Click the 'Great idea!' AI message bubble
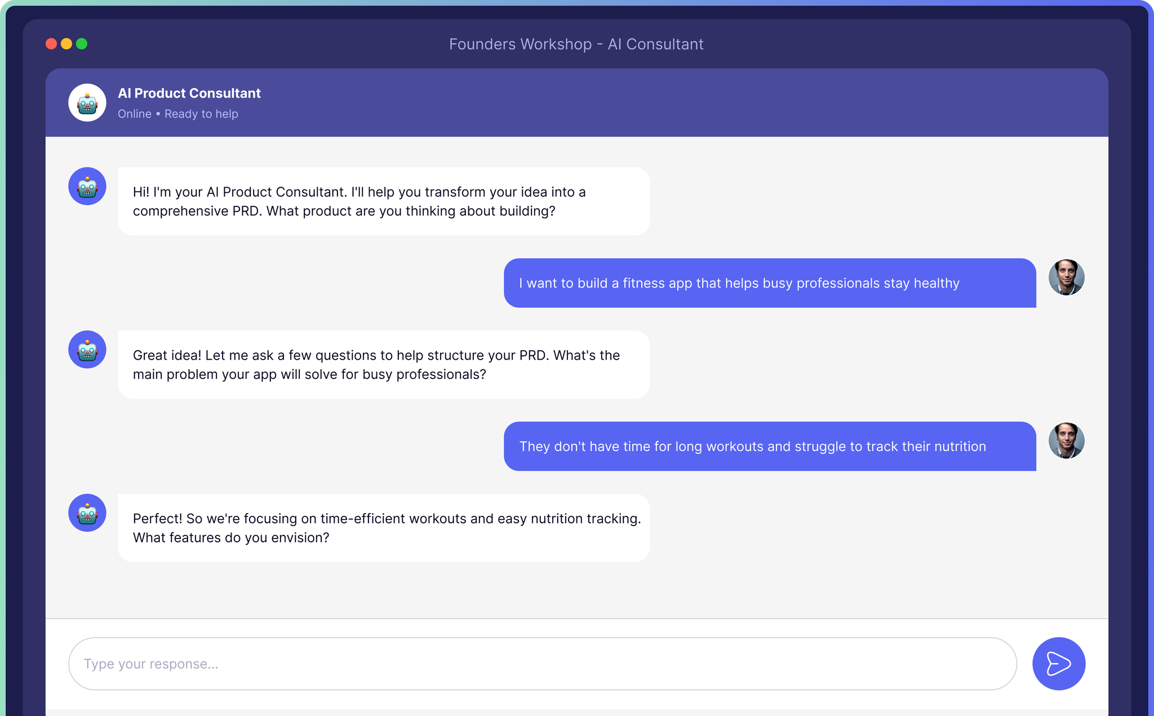This screenshot has height=716, width=1154. click(383, 365)
